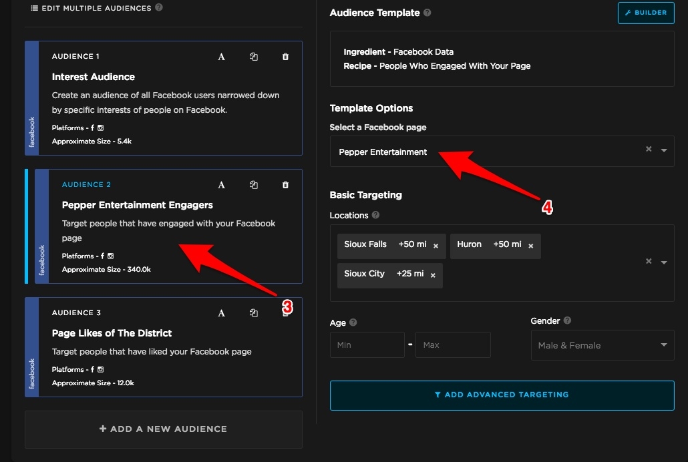Click Approximate Size 12.0k text
This screenshot has height=462, width=688.
click(x=93, y=383)
